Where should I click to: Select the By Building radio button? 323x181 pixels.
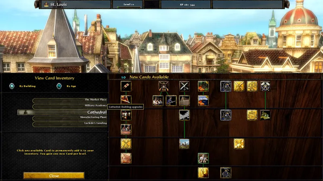coord(13,86)
